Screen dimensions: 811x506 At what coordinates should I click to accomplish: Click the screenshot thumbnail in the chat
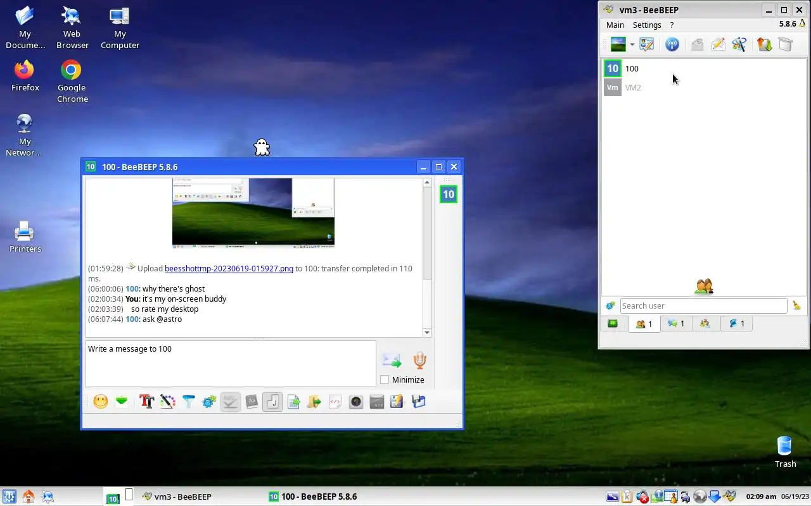253,212
